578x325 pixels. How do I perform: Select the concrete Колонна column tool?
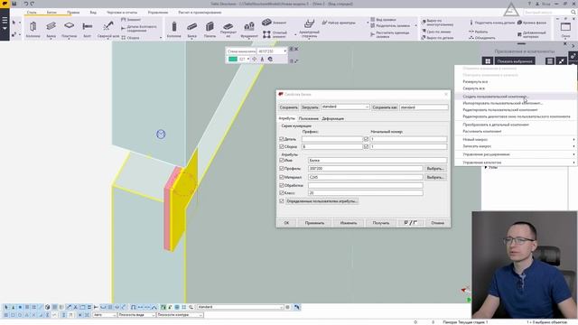point(174,29)
